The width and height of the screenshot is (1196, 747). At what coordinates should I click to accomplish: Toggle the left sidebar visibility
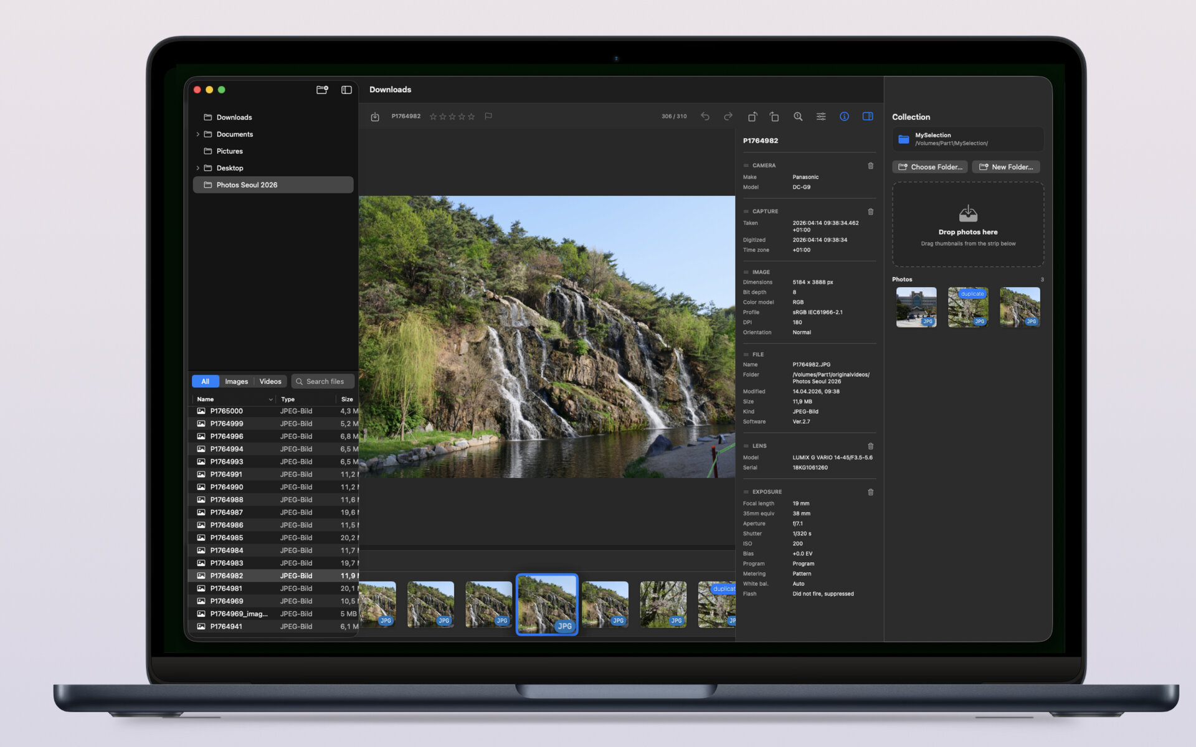click(346, 90)
